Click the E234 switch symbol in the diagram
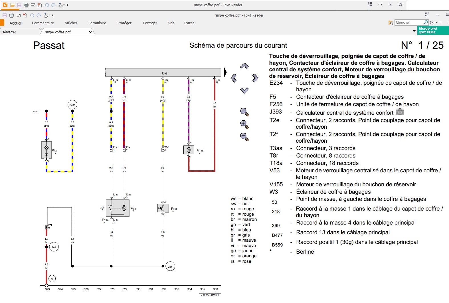 163,208
